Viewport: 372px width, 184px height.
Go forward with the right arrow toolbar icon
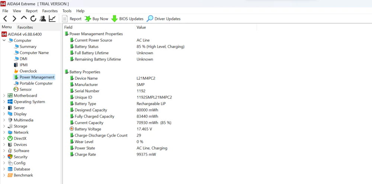pyautogui.click(x=14, y=19)
